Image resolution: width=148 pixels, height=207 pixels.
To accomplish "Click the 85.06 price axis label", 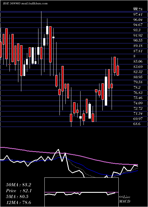I will (x=138, y=61).
